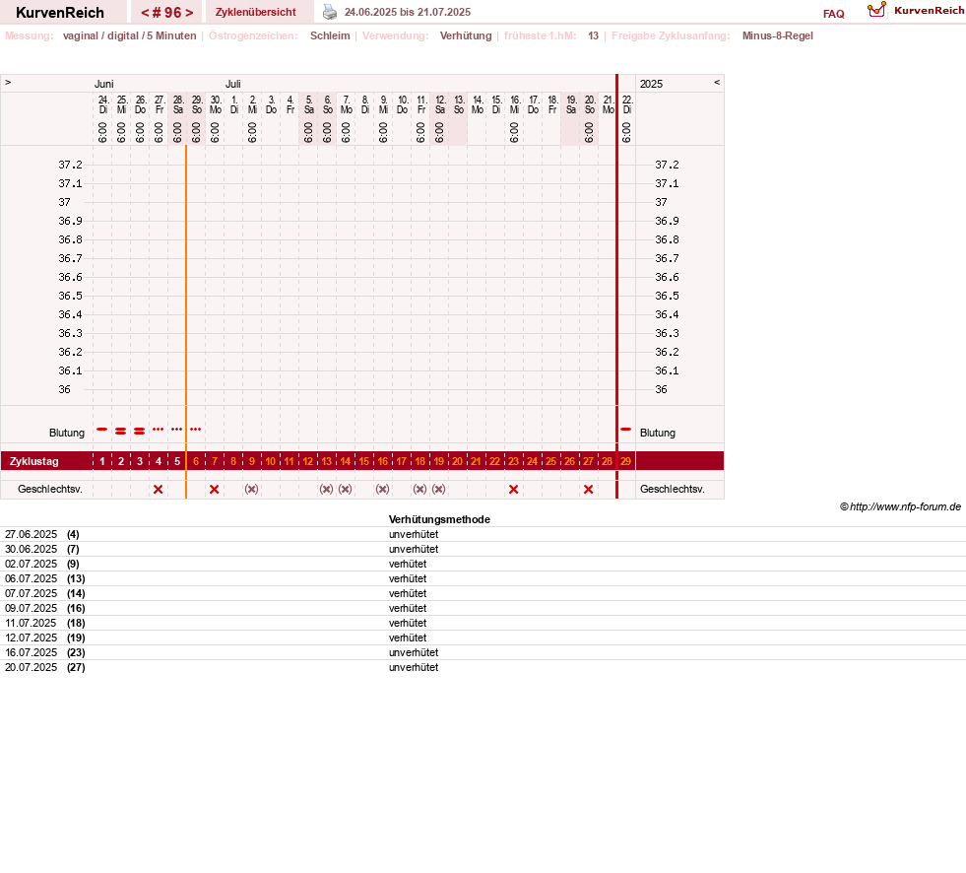Click the Juli month label
The height and width of the screenshot is (873, 966).
(232, 84)
